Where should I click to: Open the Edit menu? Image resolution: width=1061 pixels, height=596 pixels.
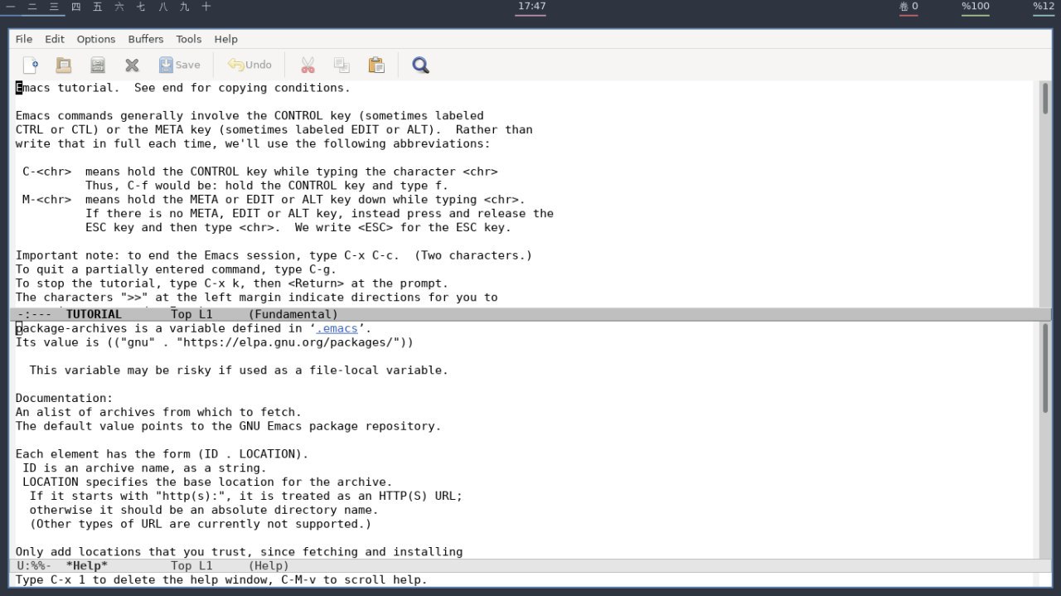click(55, 39)
